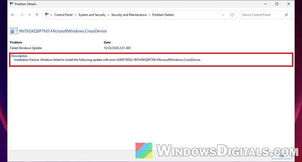Select the Installation Failure description text

(107, 60)
